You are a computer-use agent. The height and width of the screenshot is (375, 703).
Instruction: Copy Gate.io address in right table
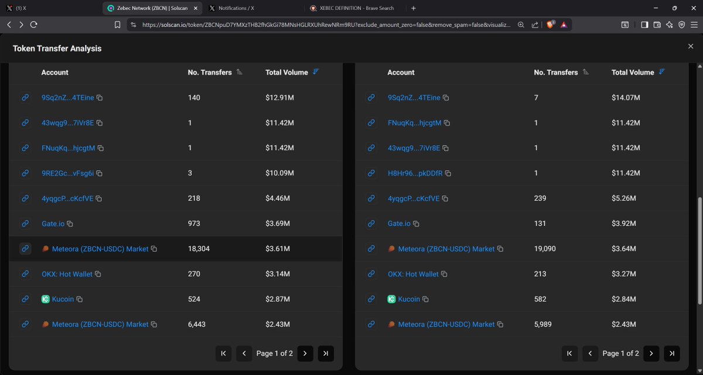tap(416, 223)
